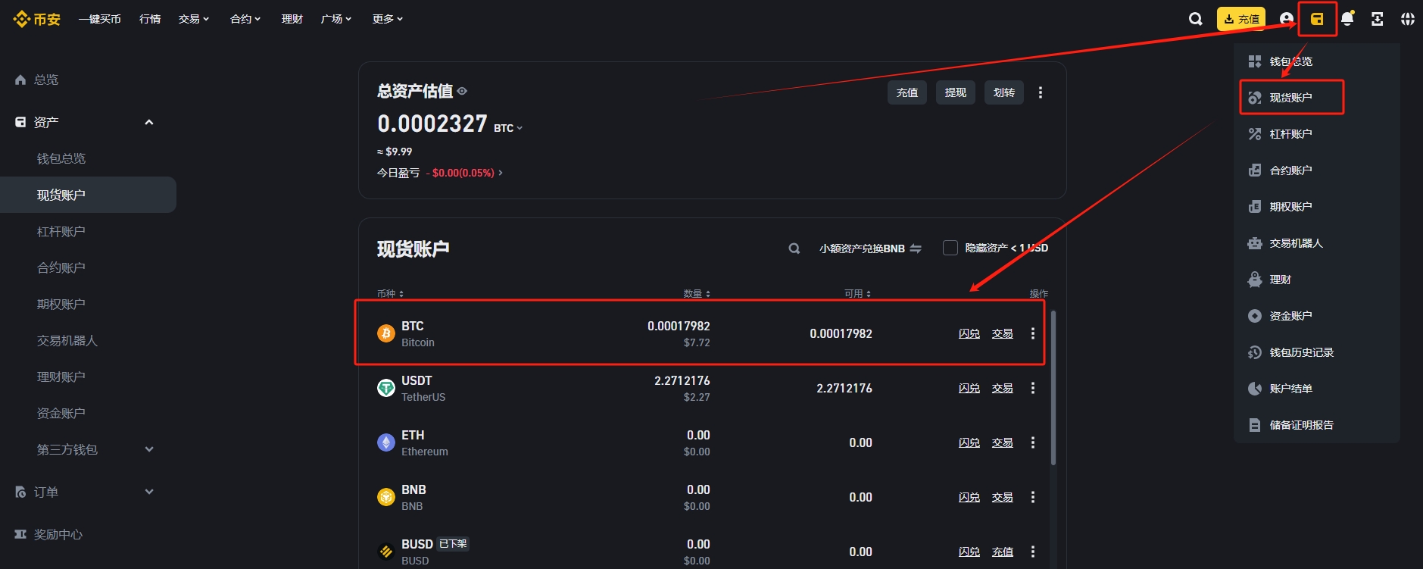The width and height of the screenshot is (1423, 569).
Task: Hide balance with the eye icon
Action: pos(462,91)
